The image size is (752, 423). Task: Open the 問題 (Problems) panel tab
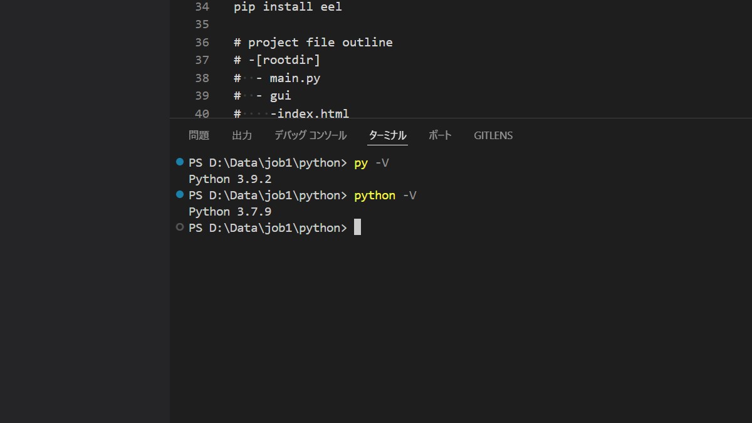coord(199,135)
